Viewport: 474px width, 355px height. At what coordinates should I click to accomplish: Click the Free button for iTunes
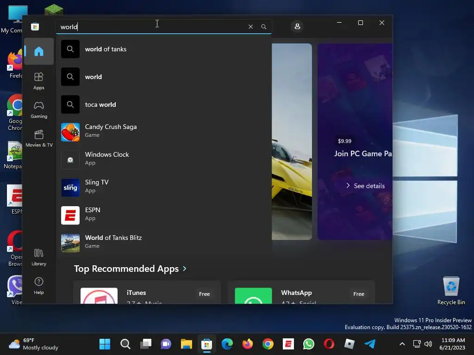click(x=204, y=294)
